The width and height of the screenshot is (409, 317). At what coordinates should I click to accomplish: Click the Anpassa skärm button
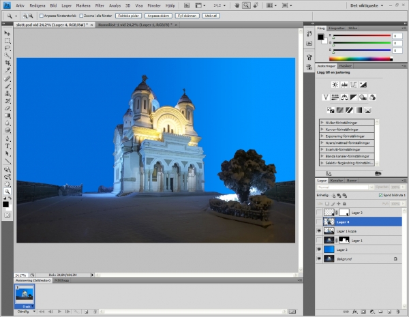(x=158, y=16)
